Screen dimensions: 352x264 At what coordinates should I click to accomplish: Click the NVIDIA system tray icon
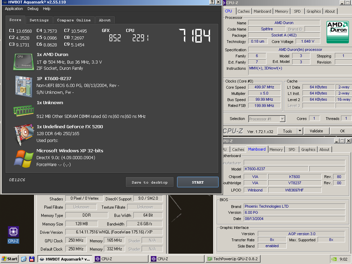click(x=334, y=259)
